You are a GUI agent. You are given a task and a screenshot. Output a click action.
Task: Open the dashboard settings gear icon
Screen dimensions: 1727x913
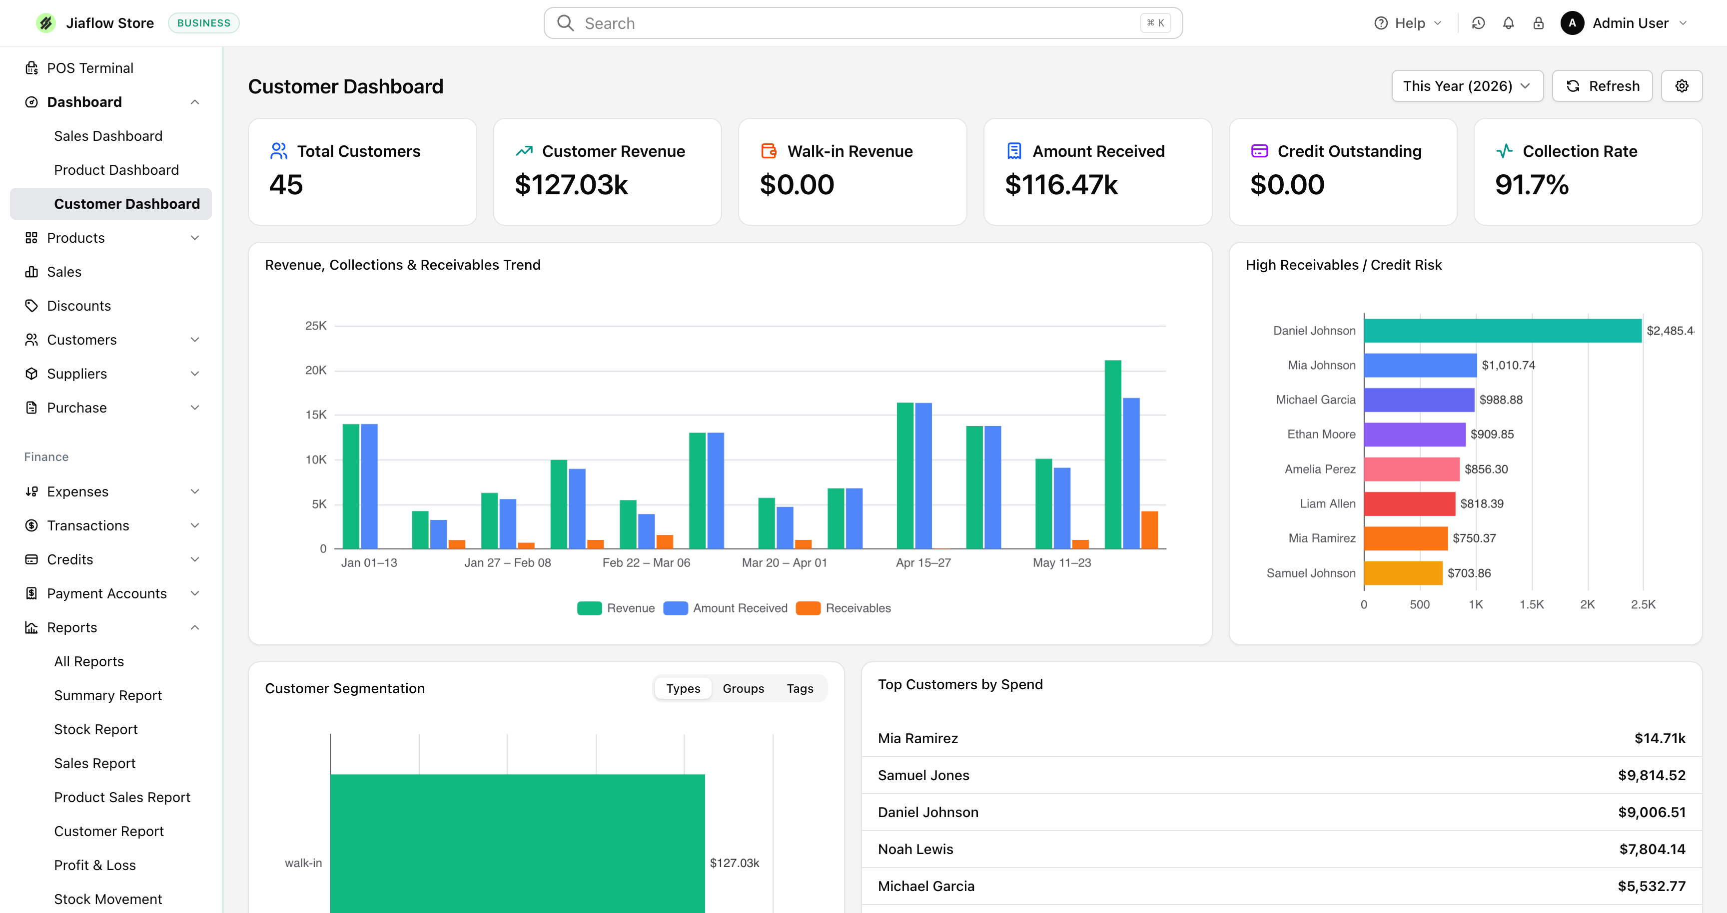1682,86
